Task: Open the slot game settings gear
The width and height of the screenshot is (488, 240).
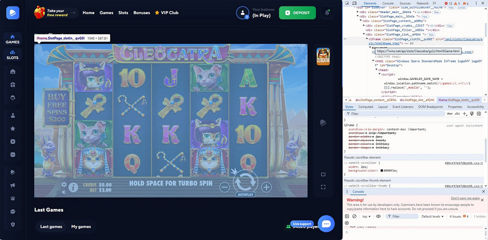Action: 64,185
